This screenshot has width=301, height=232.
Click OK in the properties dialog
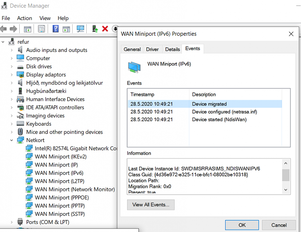(242, 225)
